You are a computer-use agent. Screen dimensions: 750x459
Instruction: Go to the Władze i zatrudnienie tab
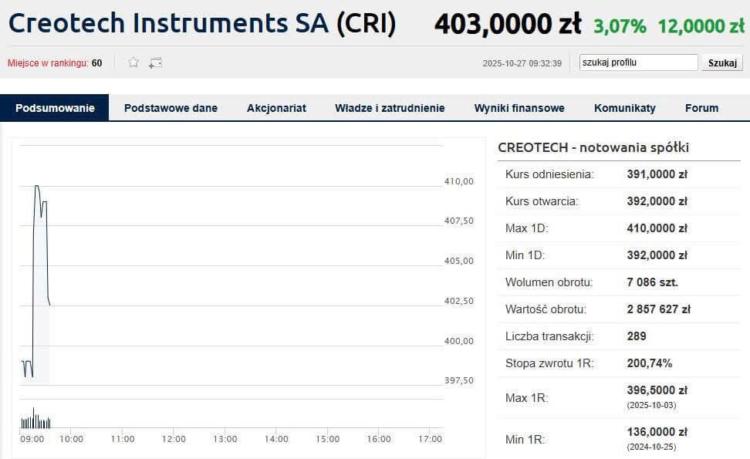390,108
